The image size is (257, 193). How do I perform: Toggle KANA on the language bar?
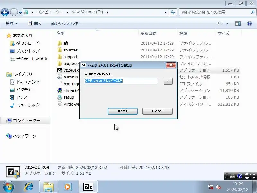click(x=248, y=178)
